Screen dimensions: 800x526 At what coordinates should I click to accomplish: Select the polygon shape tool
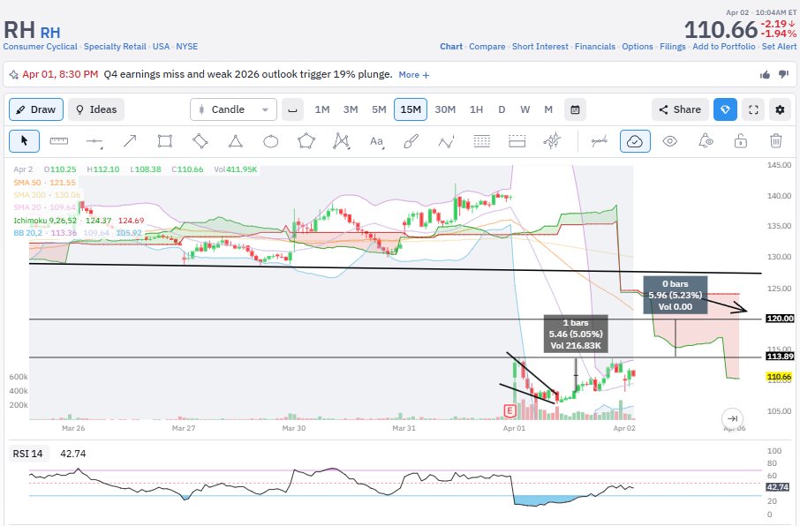coord(306,141)
